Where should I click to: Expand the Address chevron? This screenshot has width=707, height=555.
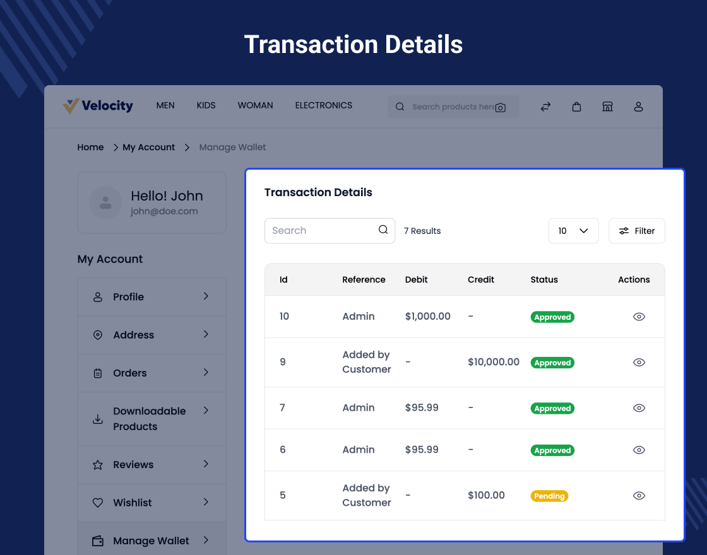(206, 334)
